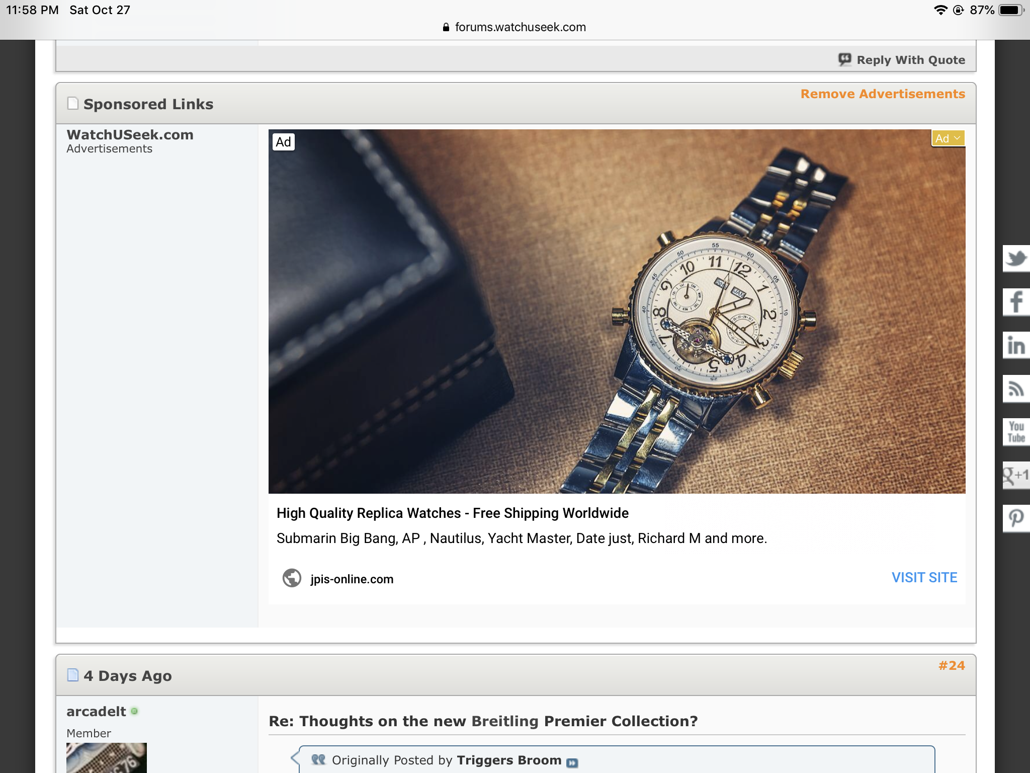This screenshot has width=1030, height=773.
Task: Open arcadelt's user profile name
Action: 96,712
